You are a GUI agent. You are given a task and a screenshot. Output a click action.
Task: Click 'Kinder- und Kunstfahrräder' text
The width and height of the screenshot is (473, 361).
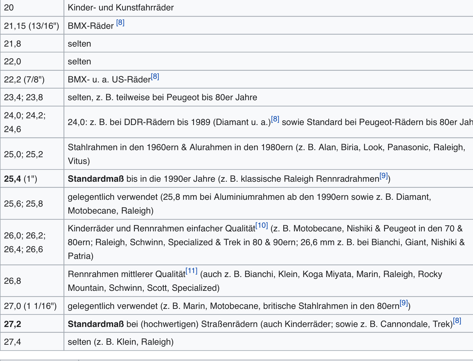121,8
